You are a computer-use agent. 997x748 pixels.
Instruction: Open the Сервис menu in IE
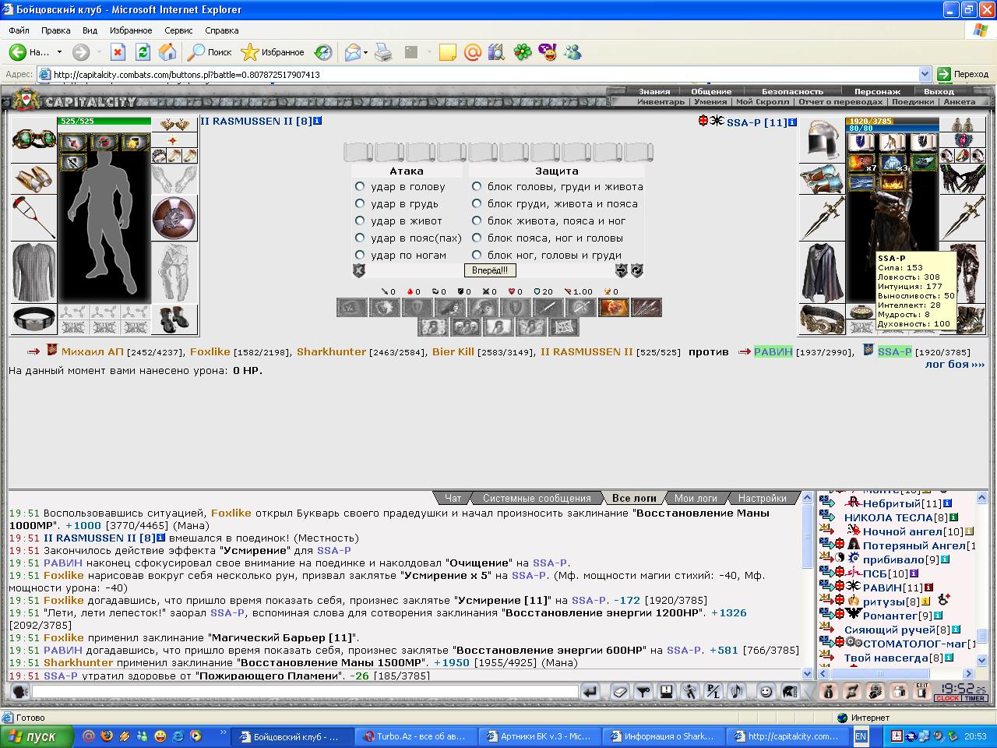pos(178,30)
